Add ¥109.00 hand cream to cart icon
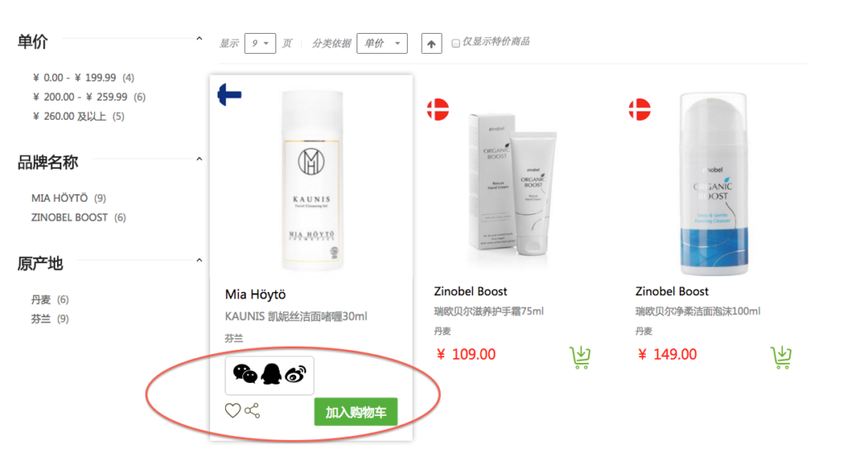 point(581,356)
